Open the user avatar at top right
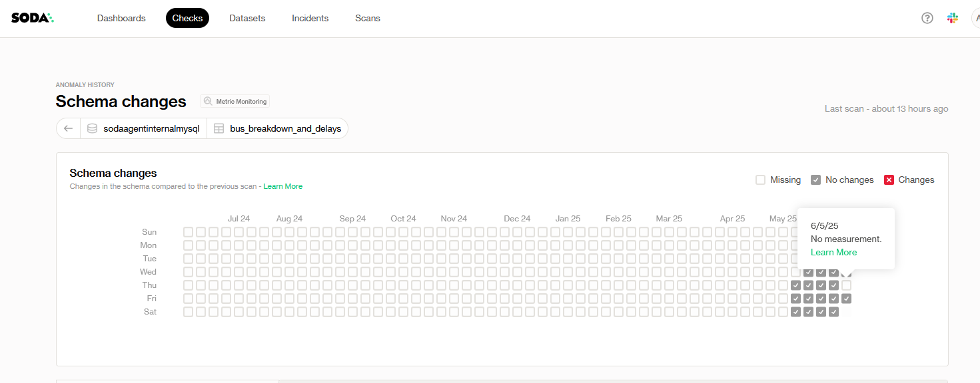Screen dimensions: 980x383 [975, 18]
